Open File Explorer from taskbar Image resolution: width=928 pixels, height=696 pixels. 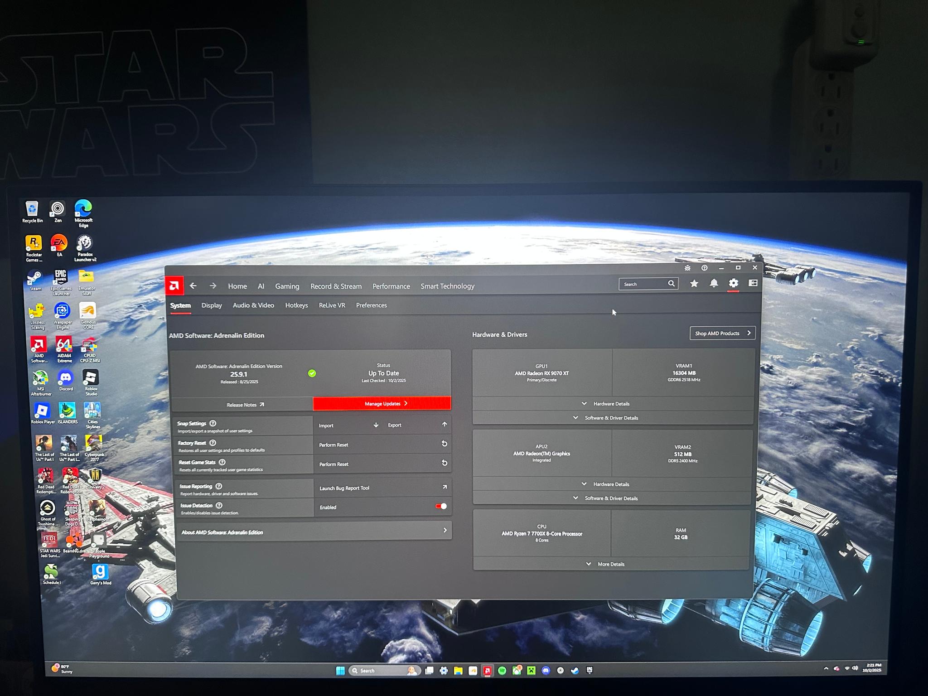pos(458,671)
